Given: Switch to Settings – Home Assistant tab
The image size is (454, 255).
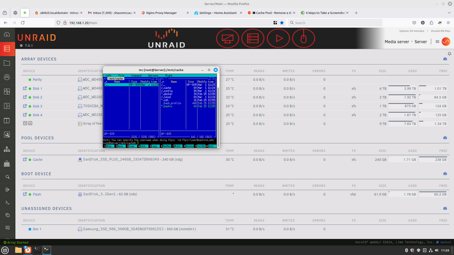Looking at the screenshot, I should click(x=218, y=13).
